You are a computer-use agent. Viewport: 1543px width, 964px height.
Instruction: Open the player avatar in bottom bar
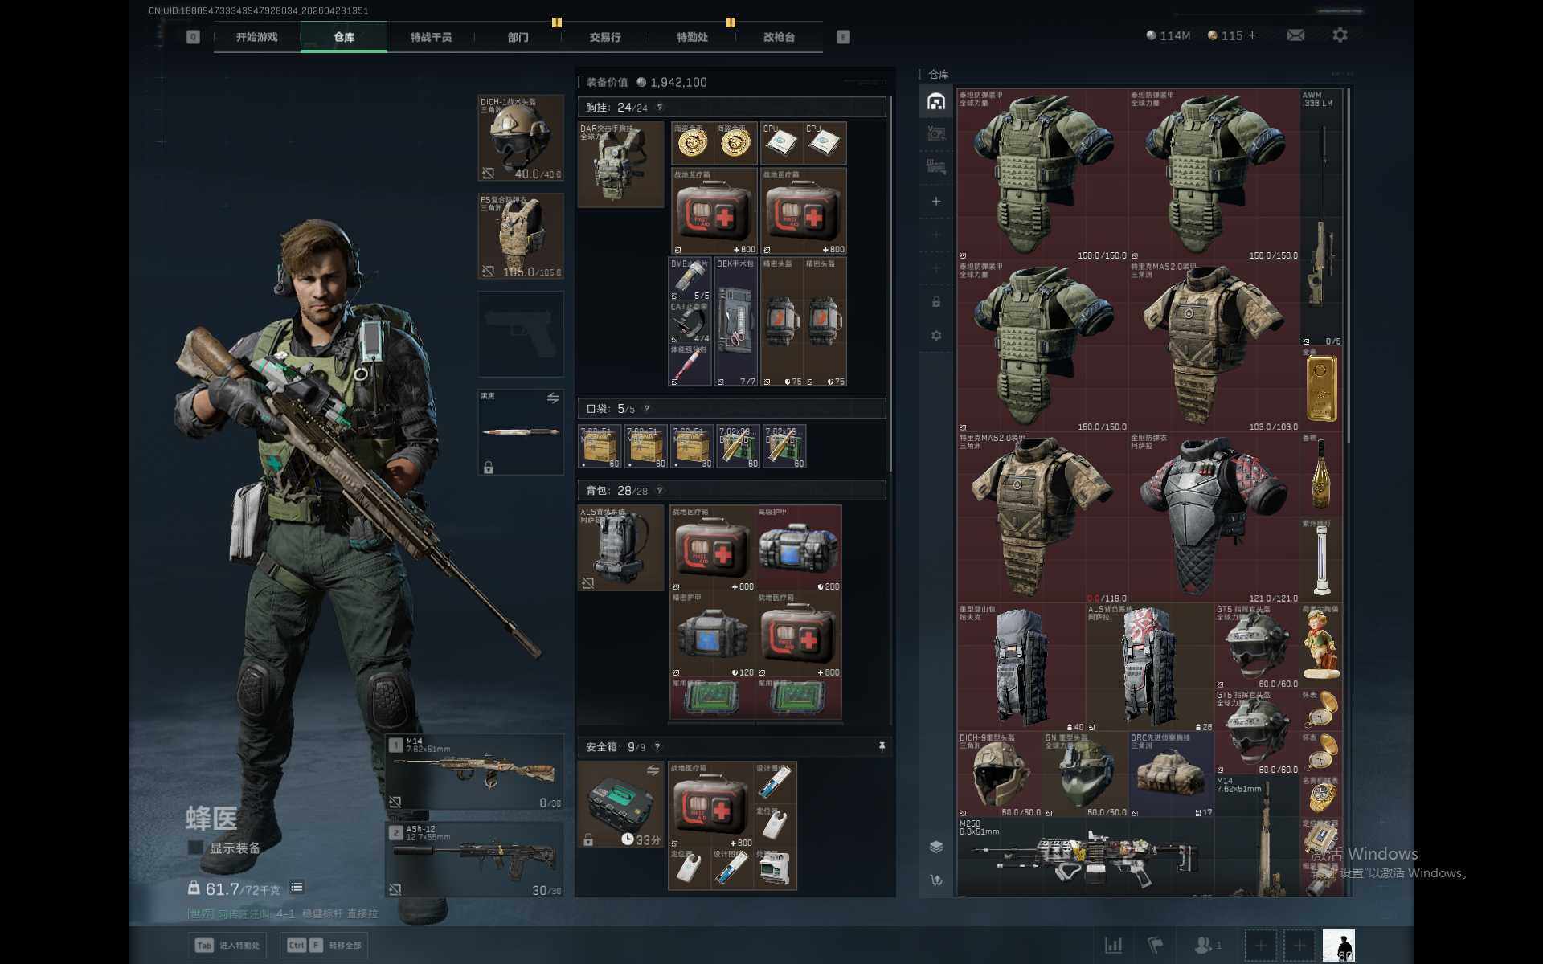(x=1338, y=946)
